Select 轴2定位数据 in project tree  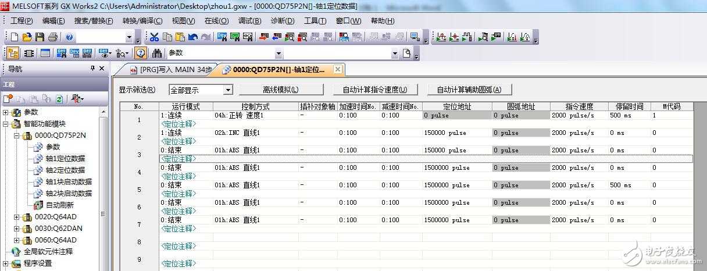coord(65,170)
